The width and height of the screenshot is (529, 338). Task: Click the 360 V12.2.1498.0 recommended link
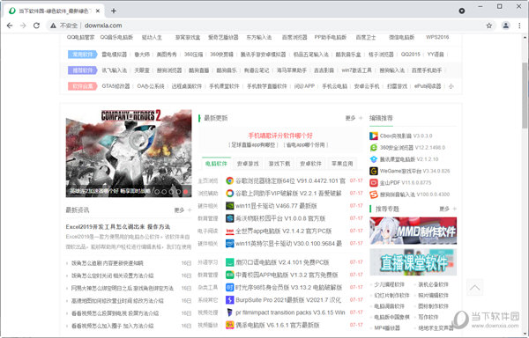[x=413, y=148]
